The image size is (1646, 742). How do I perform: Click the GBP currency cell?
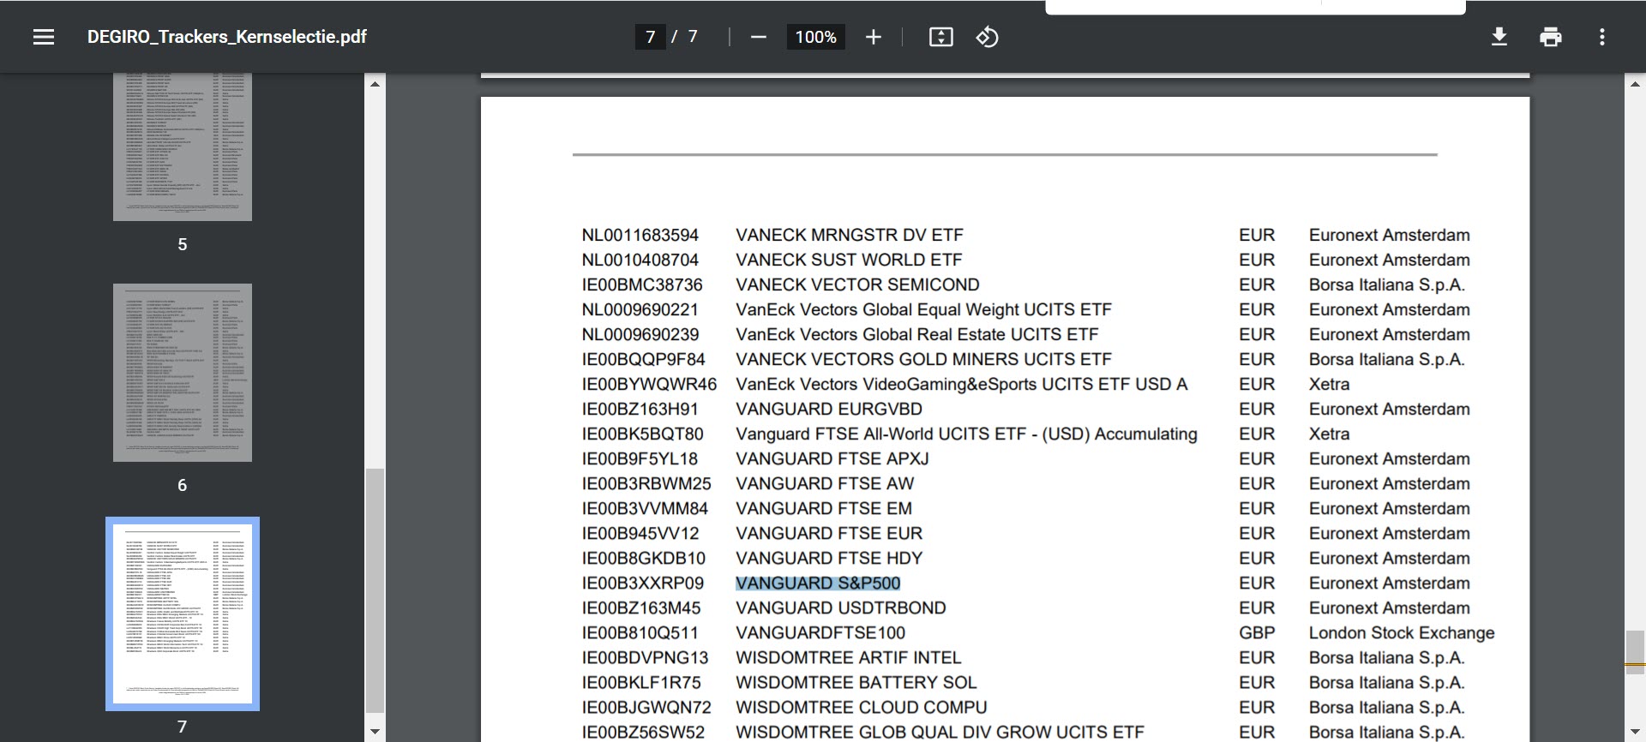[1257, 633]
